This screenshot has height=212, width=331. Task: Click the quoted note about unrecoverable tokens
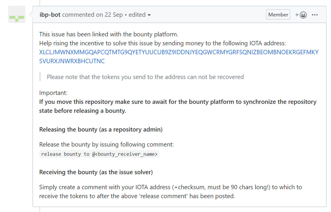click(145, 77)
